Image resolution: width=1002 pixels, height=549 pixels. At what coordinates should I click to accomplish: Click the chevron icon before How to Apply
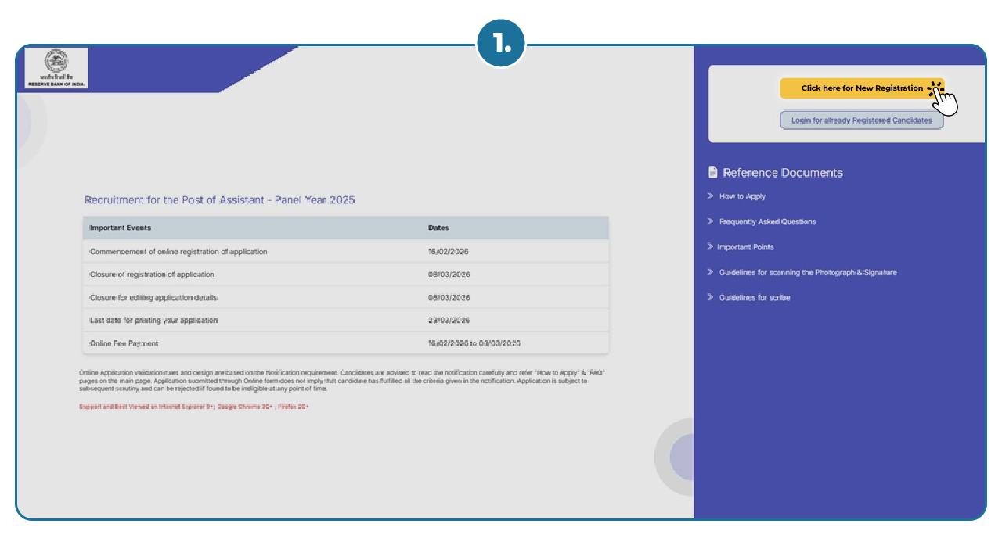click(x=708, y=196)
